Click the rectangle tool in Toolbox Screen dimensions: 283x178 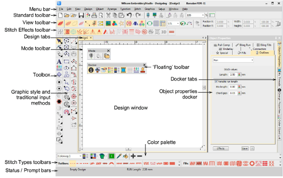[x=66, y=61]
